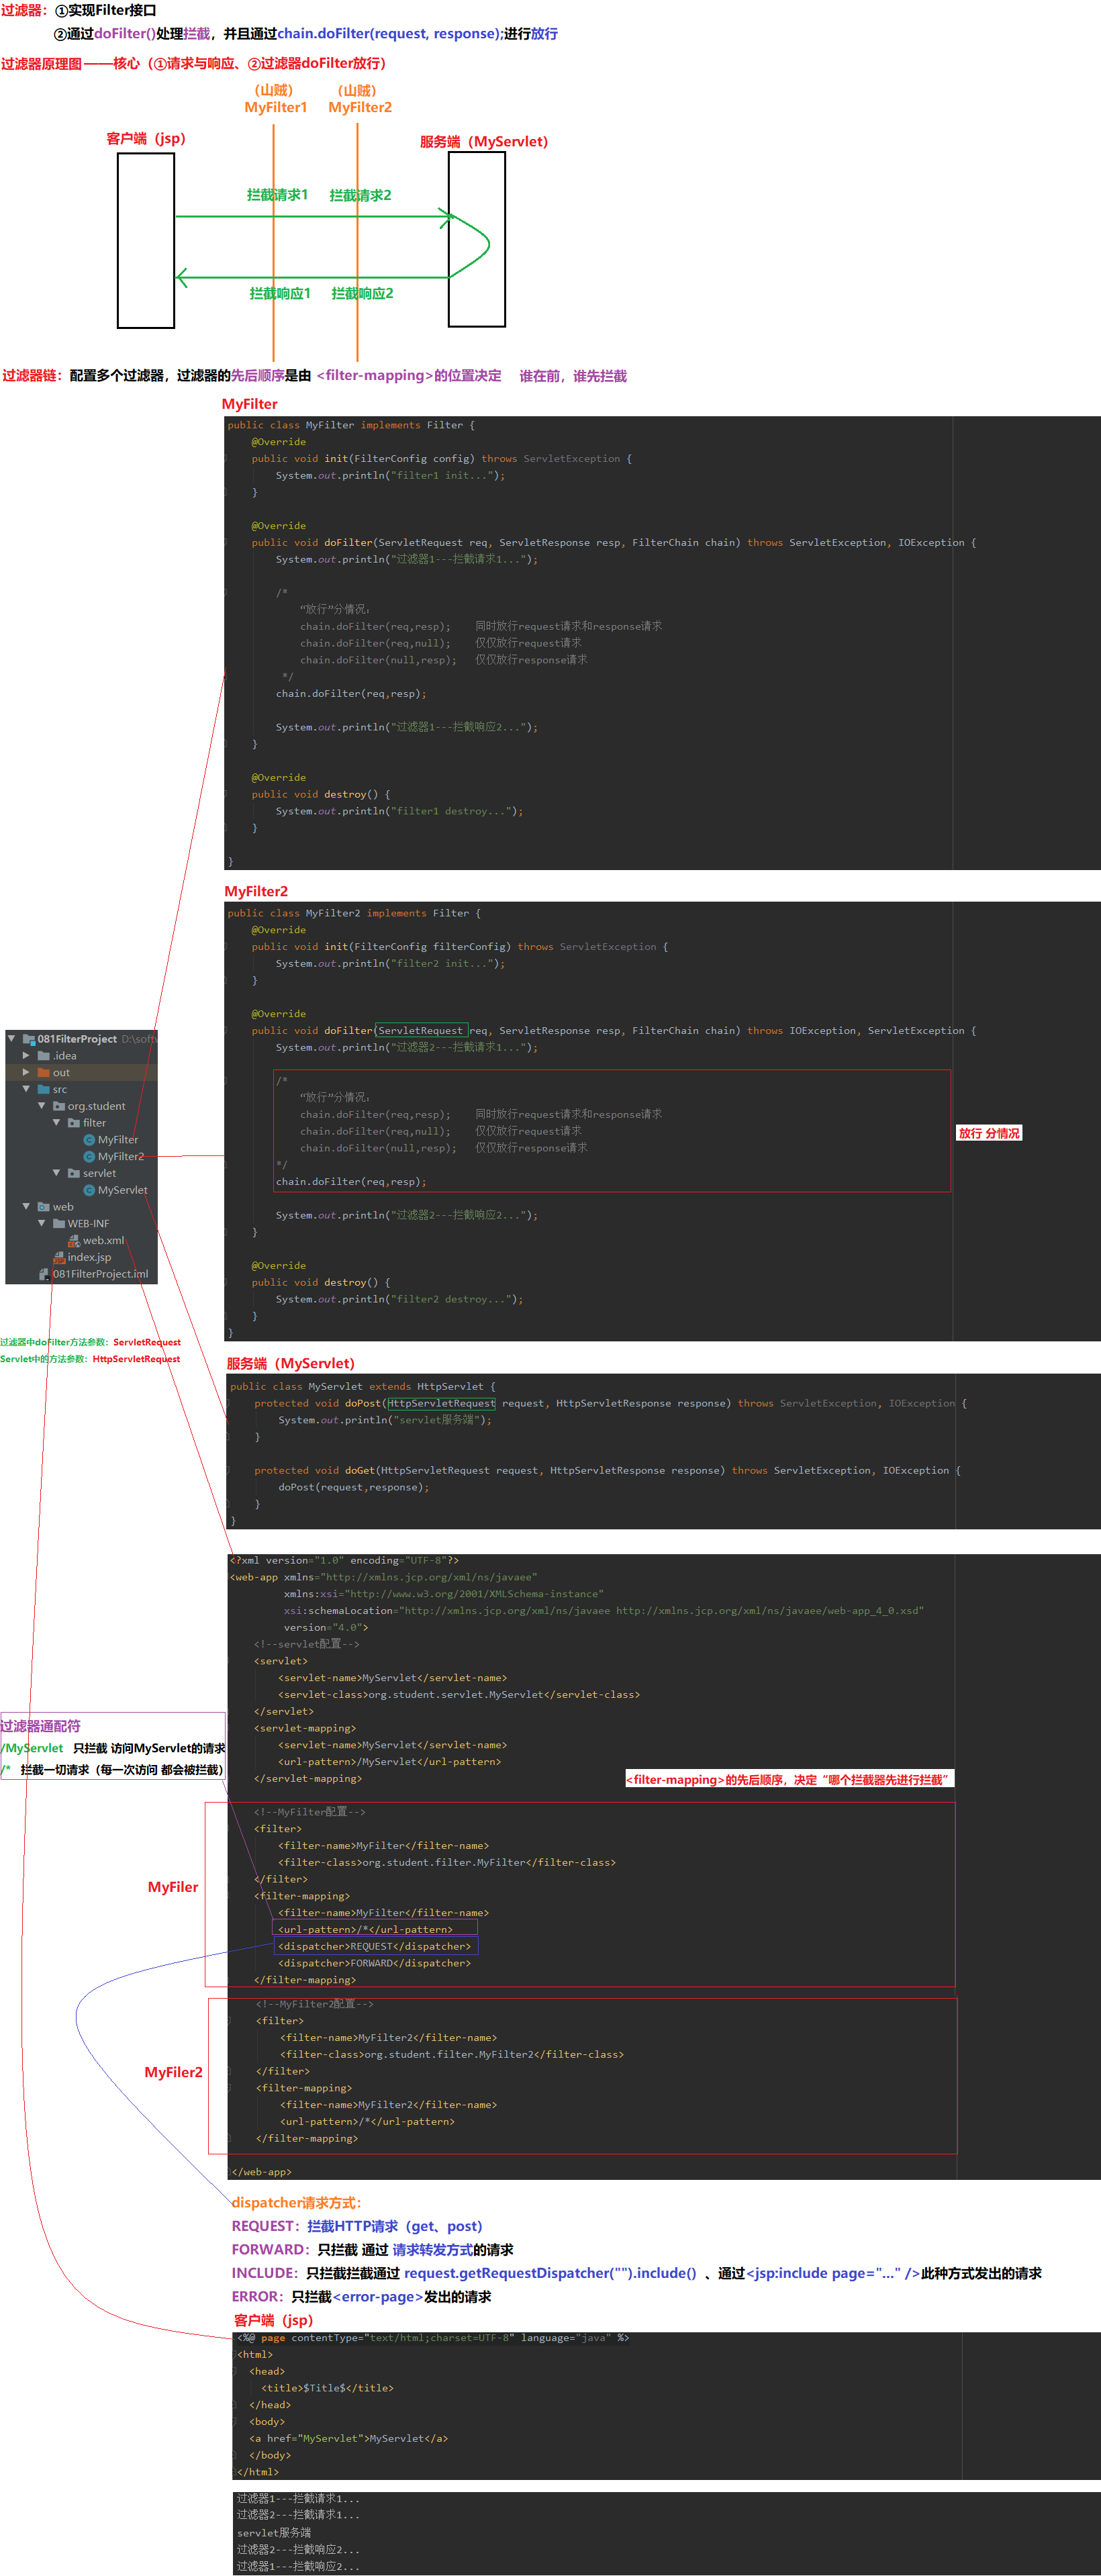Click the boxed REQUEST dispatcher line

click(x=375, y=1946)
